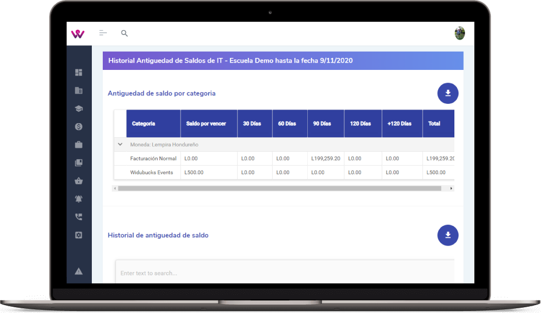Download the Historial de antigüedad de saldo
The image size is (541, 313).
click(x=448, y=235)
